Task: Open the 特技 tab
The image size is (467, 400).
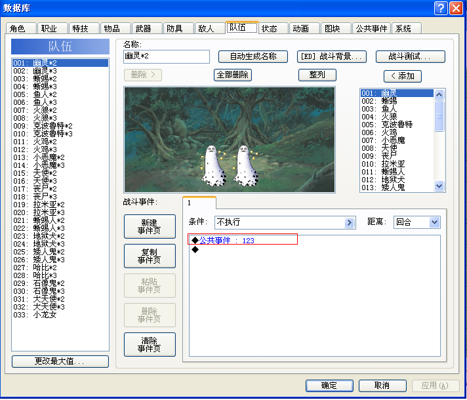Action: click(84, 28)
